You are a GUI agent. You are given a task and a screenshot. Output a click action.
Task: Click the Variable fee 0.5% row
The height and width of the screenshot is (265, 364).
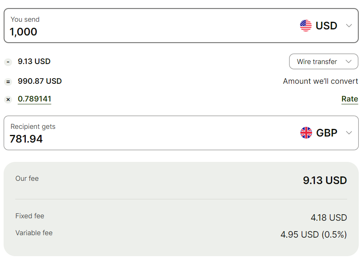pyautogui.click(x=181, y=234)
